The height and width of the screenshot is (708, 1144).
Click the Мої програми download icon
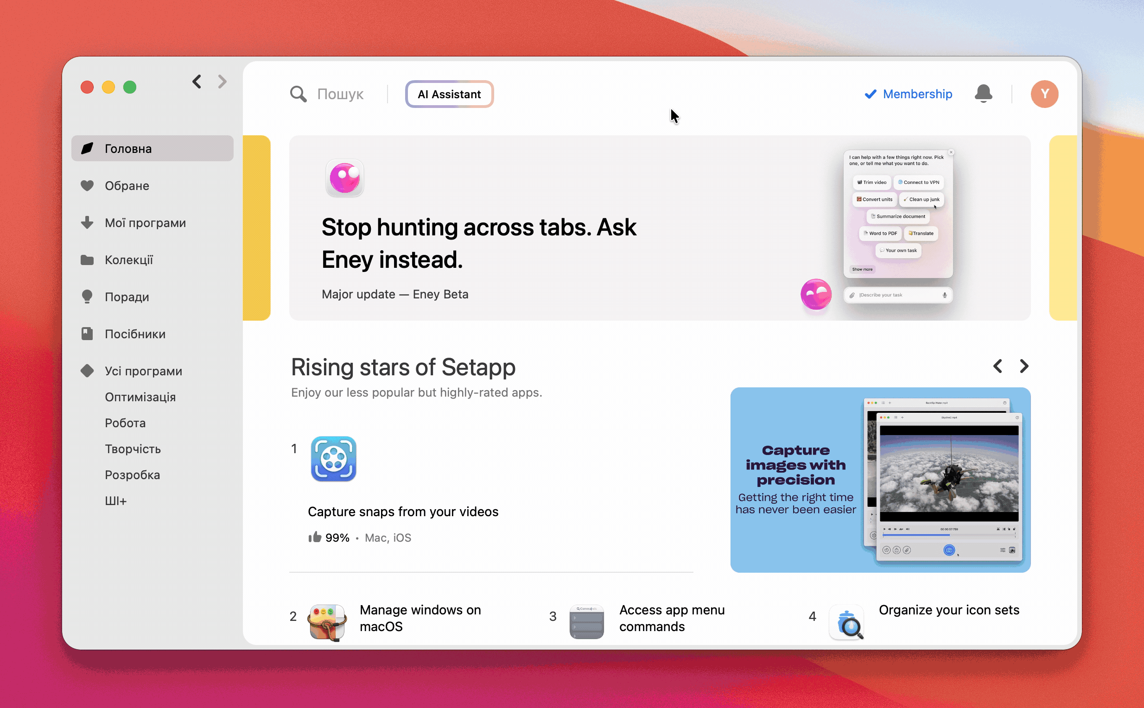(87, 222)
